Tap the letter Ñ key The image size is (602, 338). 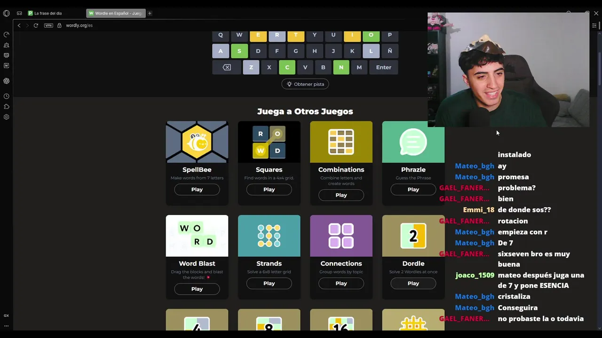(x=390, y=51)
